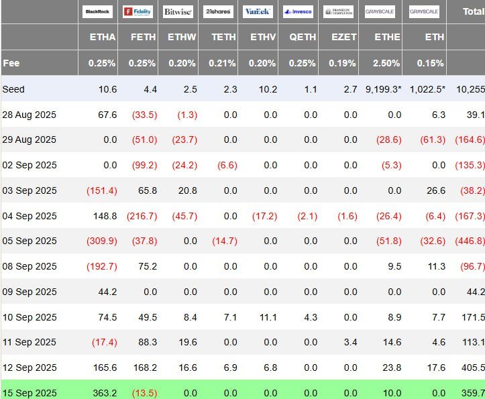The height and width of the screenshot is (399, 485).
Task: Click the 12 Sep 2025 date
Action: pyautogui.click(x=30, y=367)
